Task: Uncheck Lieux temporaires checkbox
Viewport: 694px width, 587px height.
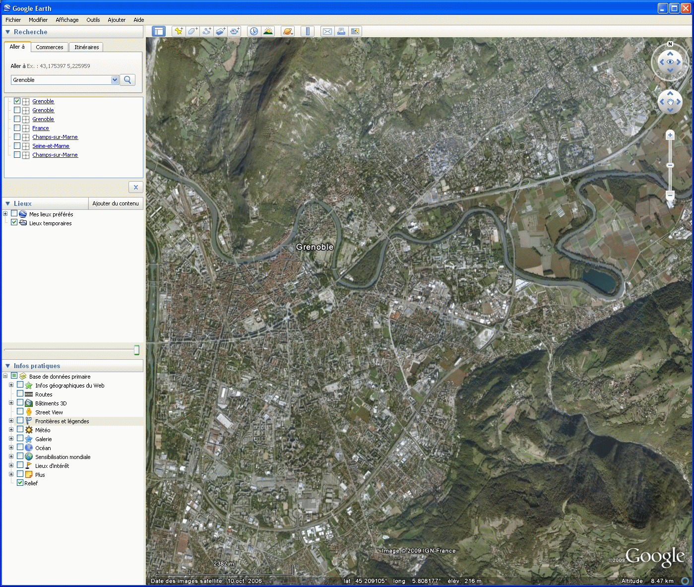Action: click(14, 223)
